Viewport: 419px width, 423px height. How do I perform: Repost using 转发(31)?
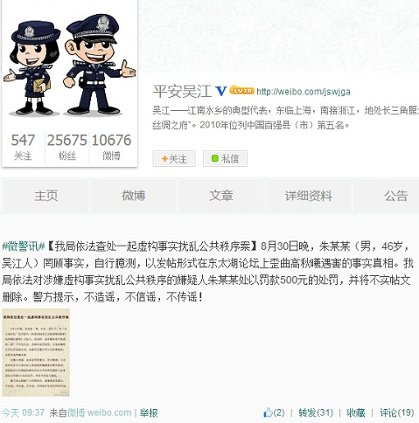point(316,413)
